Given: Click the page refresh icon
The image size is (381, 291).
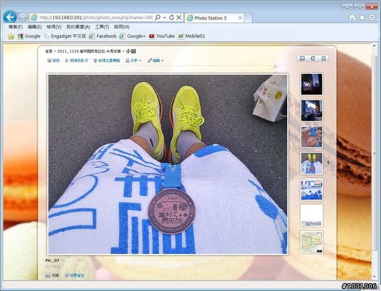Looking at the screenshot, I should pos(171,18).
